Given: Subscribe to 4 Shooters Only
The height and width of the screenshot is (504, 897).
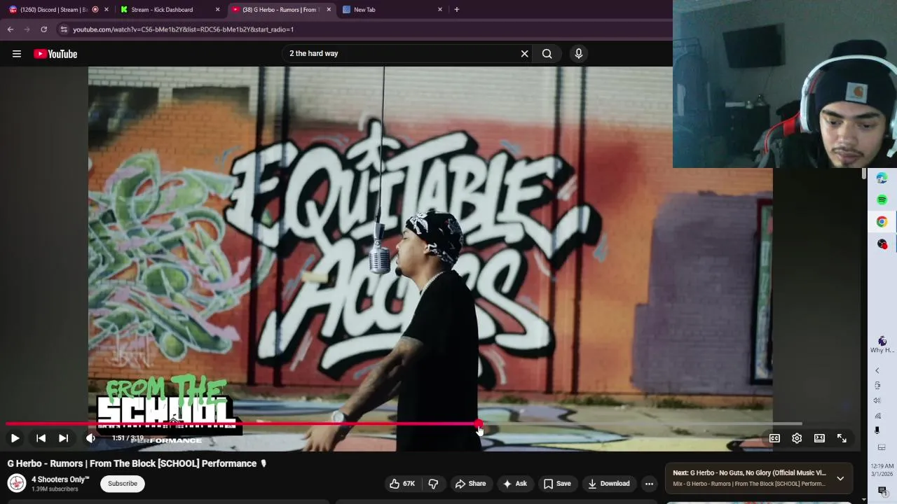Looking at the screenshot, I should point(123,484).
